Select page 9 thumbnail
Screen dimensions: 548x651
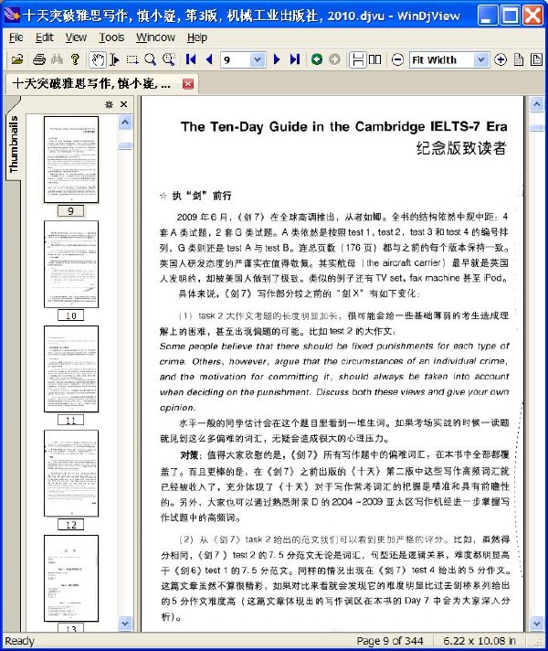[71, 160]
